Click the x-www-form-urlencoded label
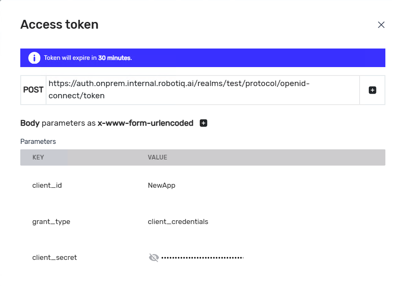 [x=145, y=123]
